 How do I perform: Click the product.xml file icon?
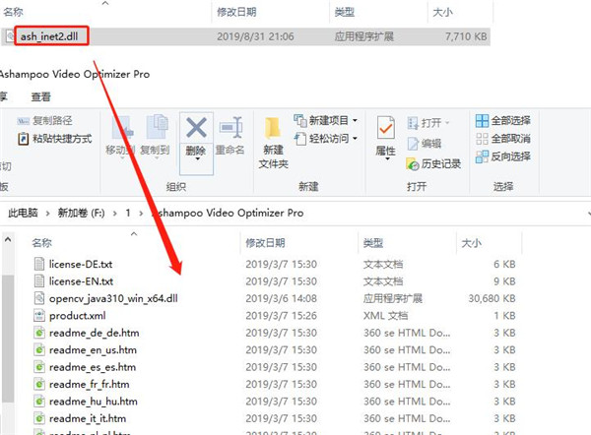39,316
